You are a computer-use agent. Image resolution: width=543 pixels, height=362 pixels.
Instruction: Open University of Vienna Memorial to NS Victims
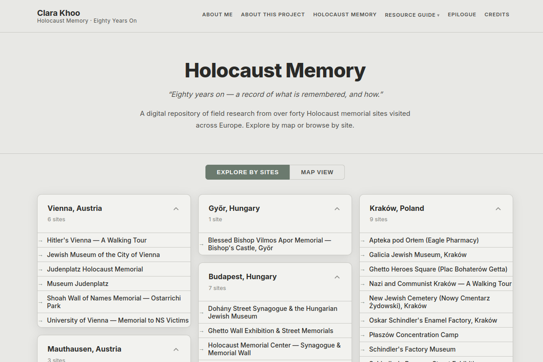tap(114, 320)
